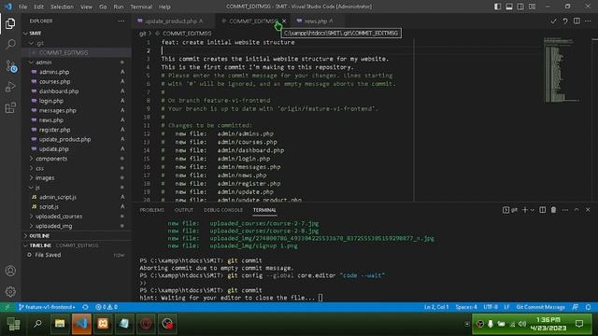This screenshot has width=598, height=336.
Task: Open the Help menu
Action: click(x=164, y=7)
